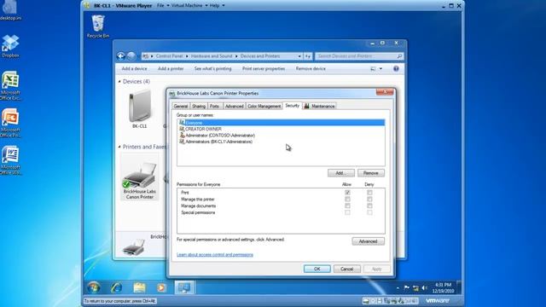Open Windows Explorer folder in the taskbar
The image size is (546, 307).
pos(139,287)
